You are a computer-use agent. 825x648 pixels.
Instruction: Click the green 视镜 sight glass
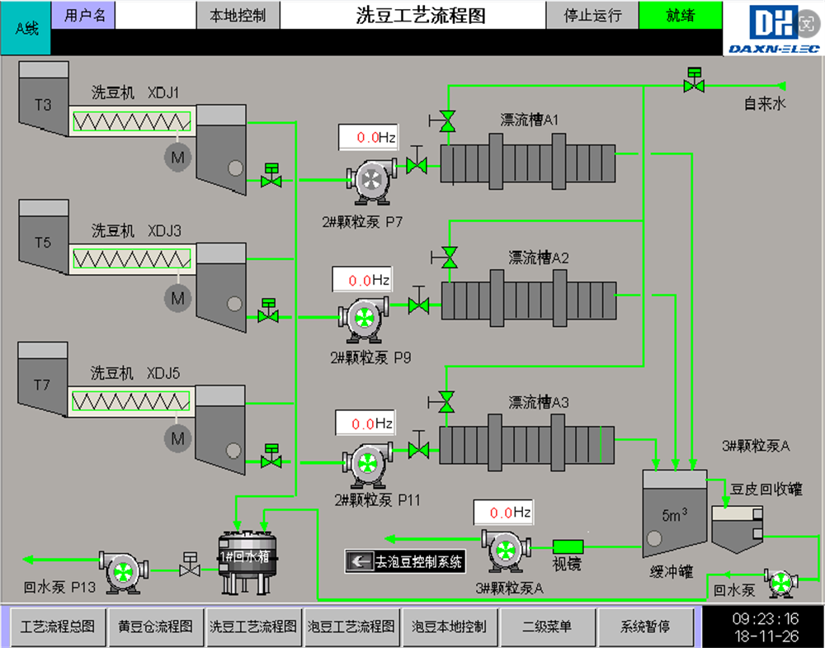568,546
